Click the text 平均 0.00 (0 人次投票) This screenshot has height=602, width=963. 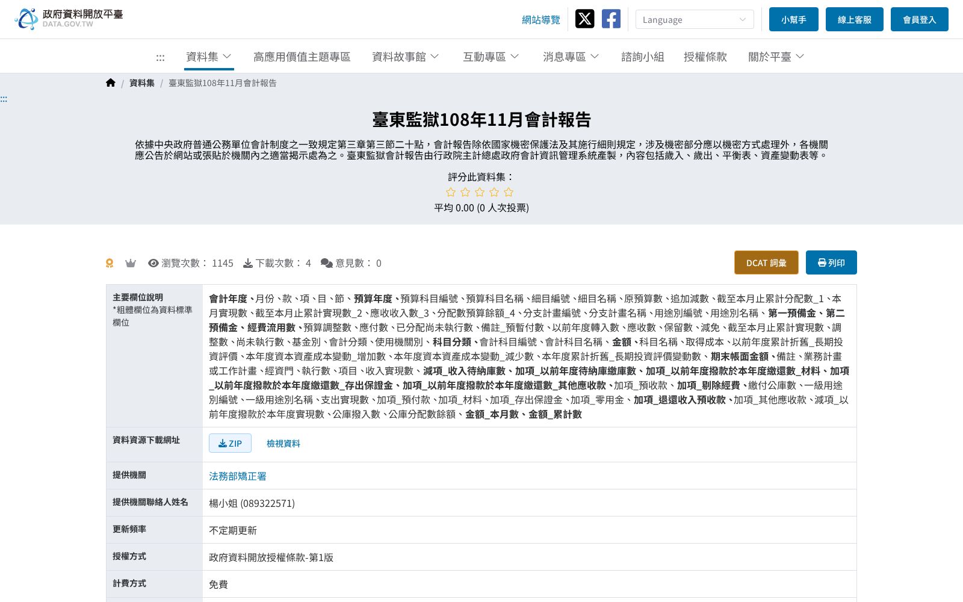482,208
